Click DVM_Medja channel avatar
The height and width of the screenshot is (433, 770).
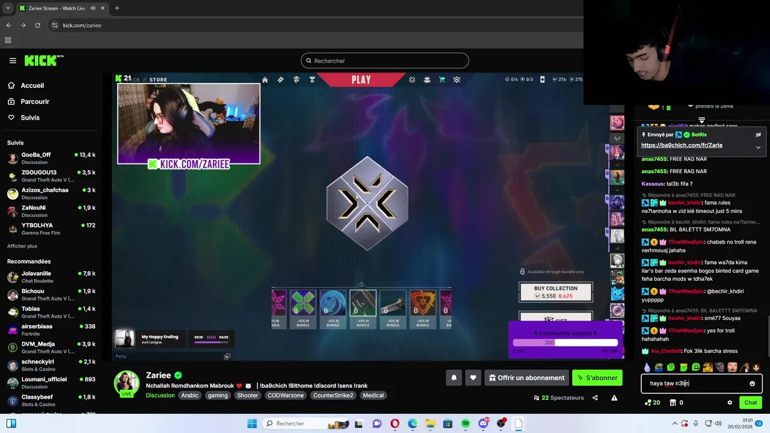[13, 348]
